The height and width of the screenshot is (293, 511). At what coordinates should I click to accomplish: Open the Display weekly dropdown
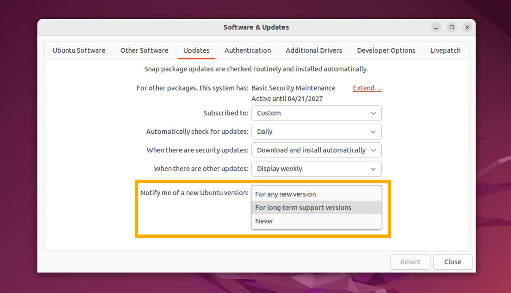(316, 169)
